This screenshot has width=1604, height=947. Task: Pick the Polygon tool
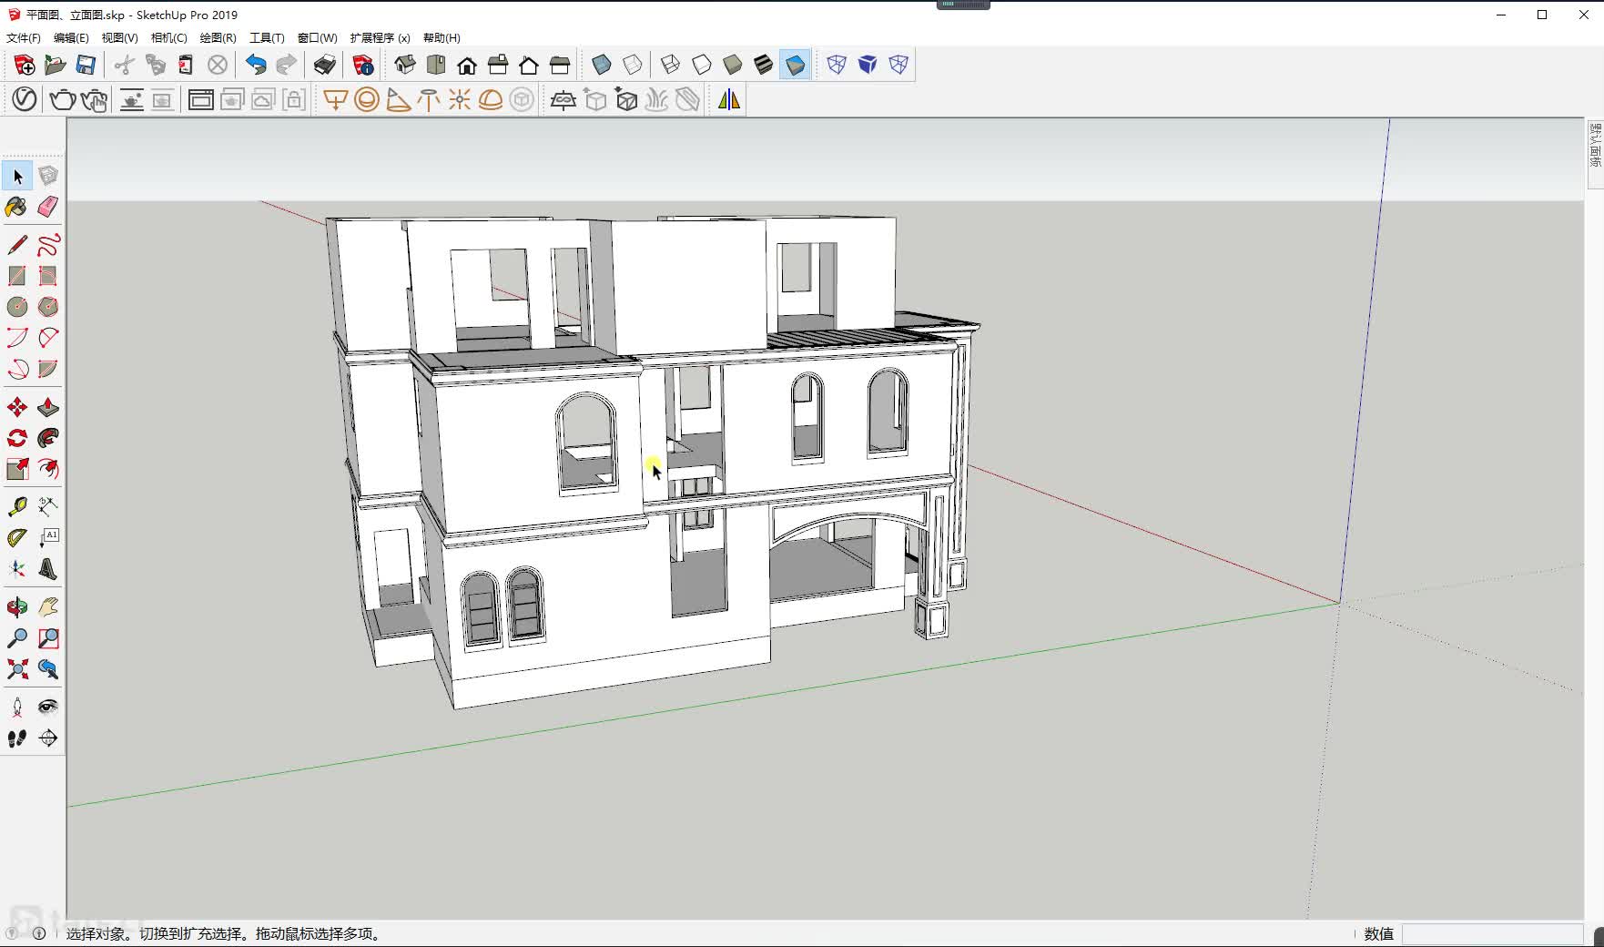48,307
